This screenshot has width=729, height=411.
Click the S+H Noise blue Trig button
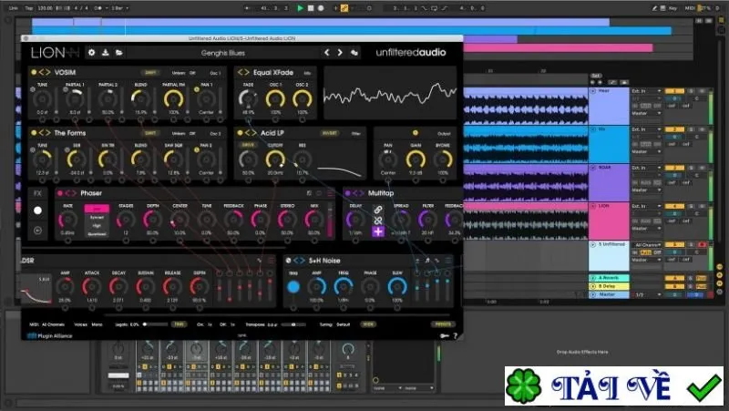pos(293,287)
